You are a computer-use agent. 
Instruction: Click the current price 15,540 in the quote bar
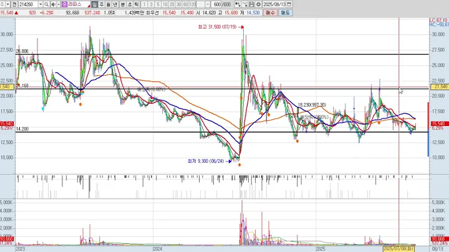coord(7,12)
